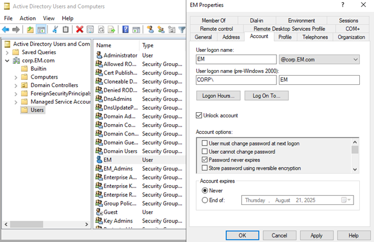Viewport: 374px width, 242px height.
Task: Click the Log On To button
Action: 266,96
